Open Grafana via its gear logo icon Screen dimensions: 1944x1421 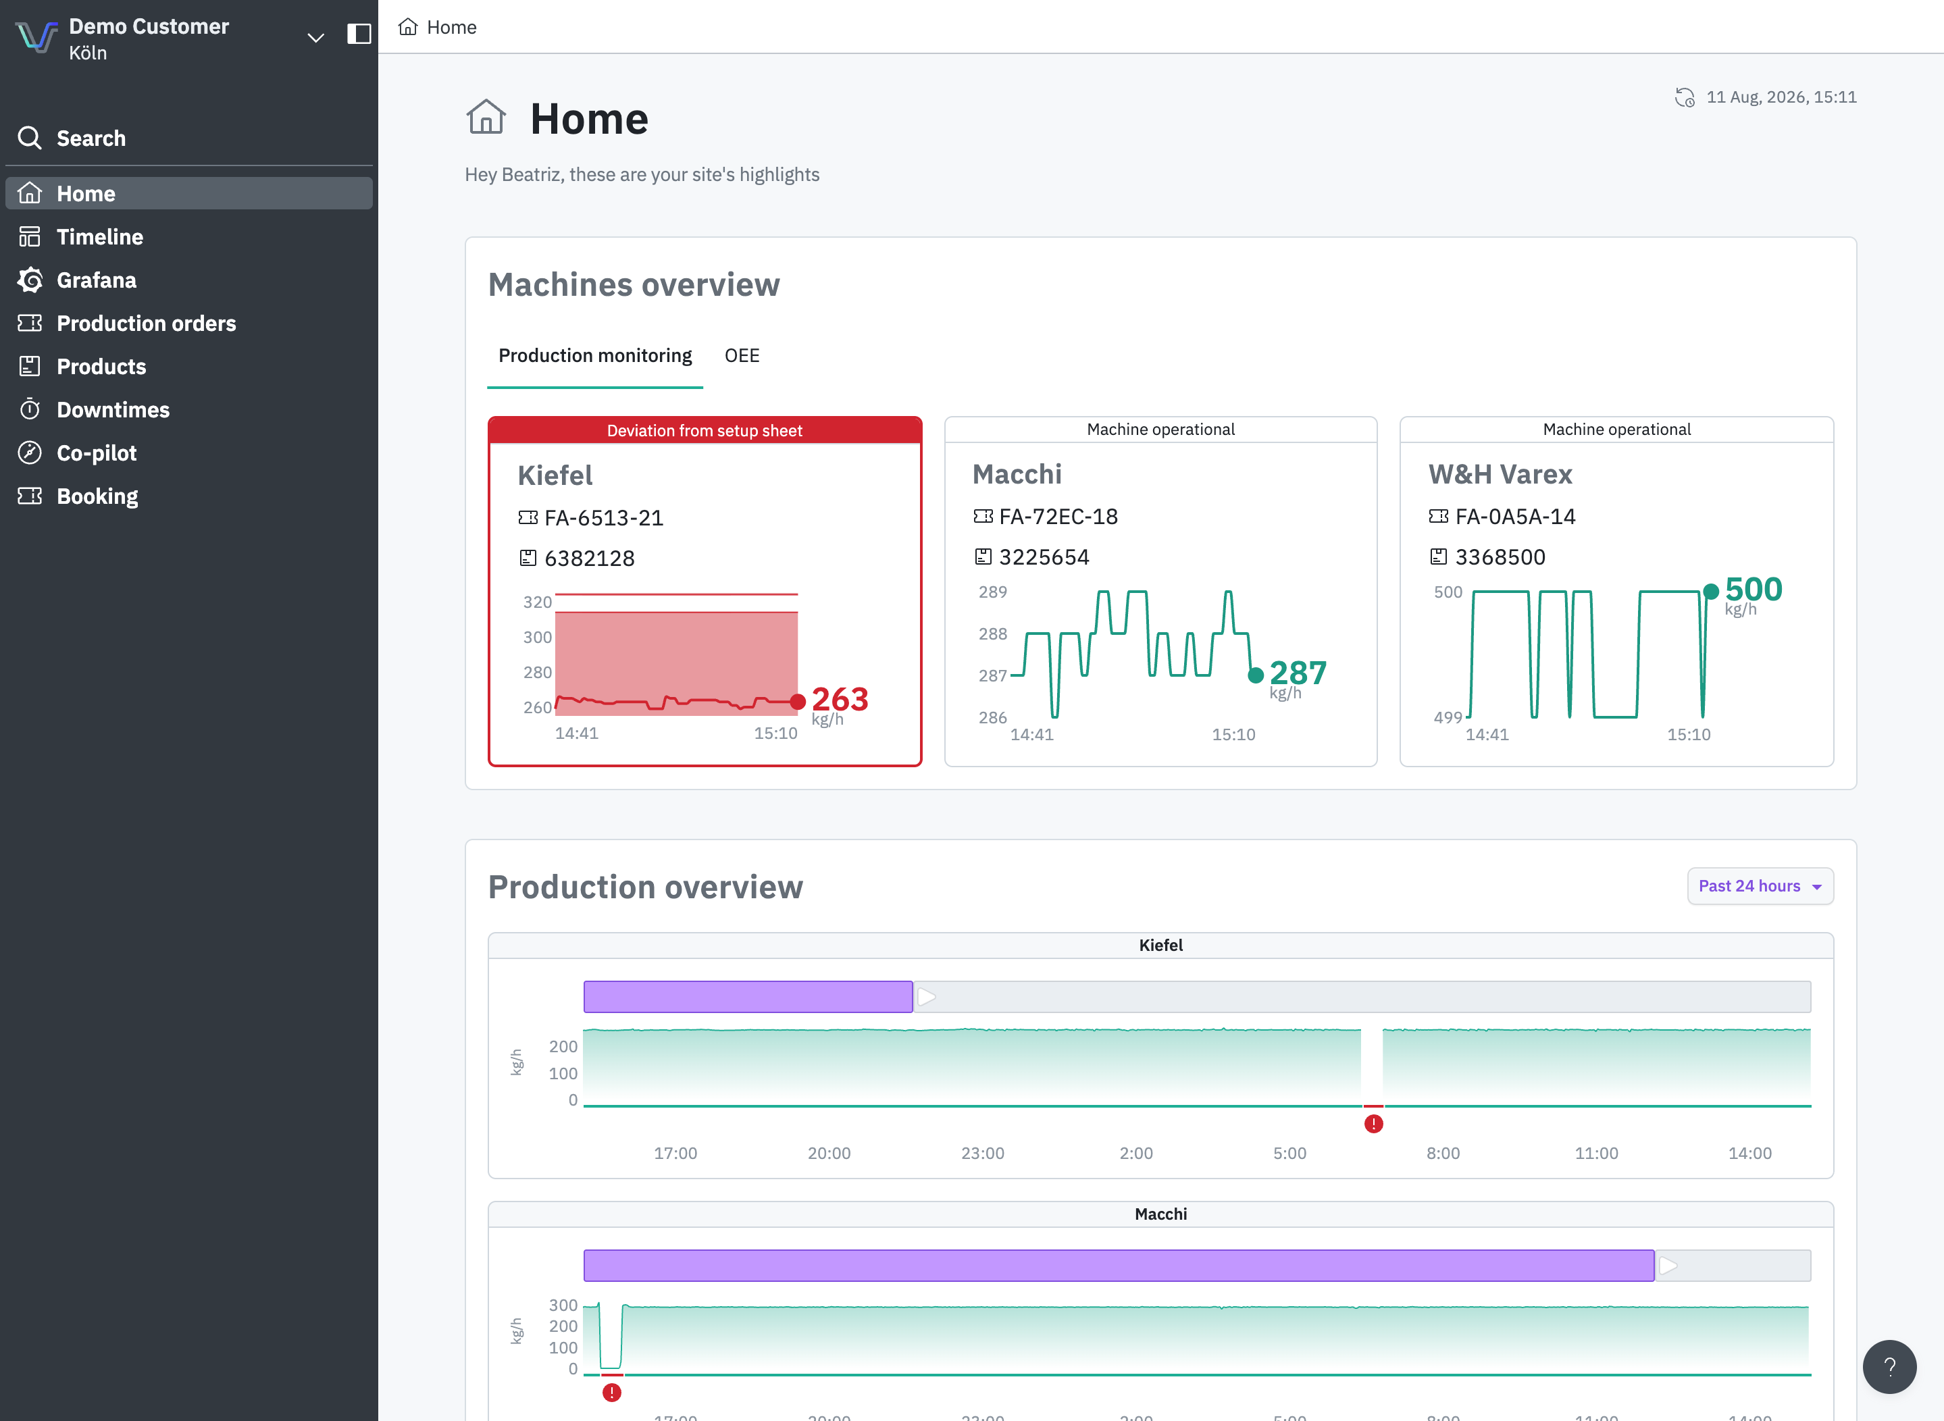point(30,280)
